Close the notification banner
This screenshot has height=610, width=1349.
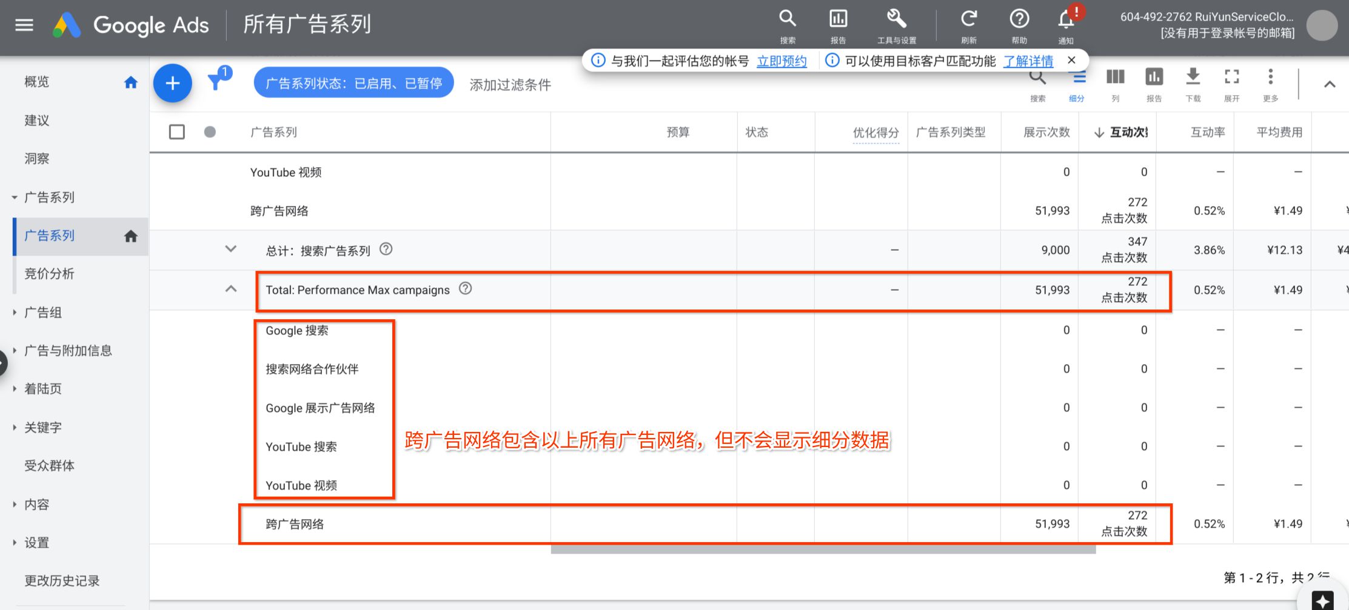(1071, 60)
